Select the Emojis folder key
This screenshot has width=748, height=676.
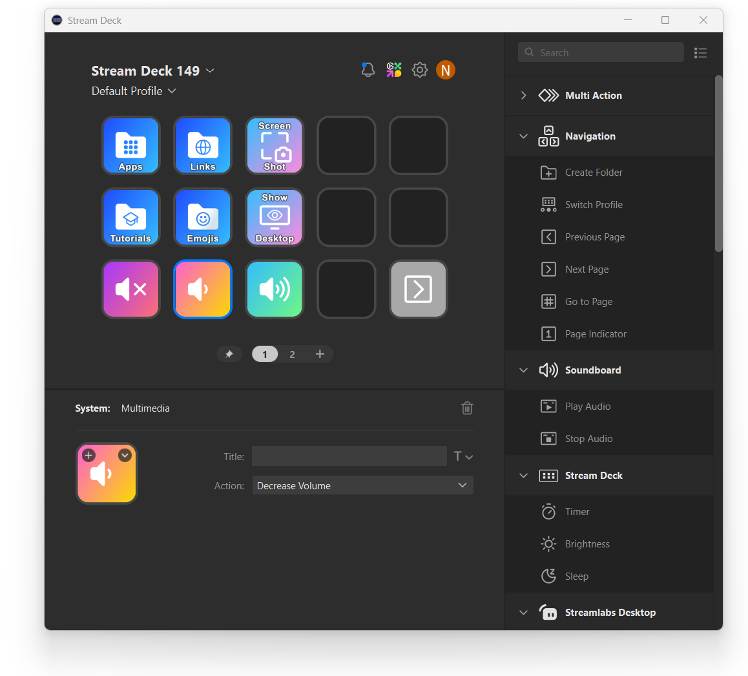(x=203, y=217)
